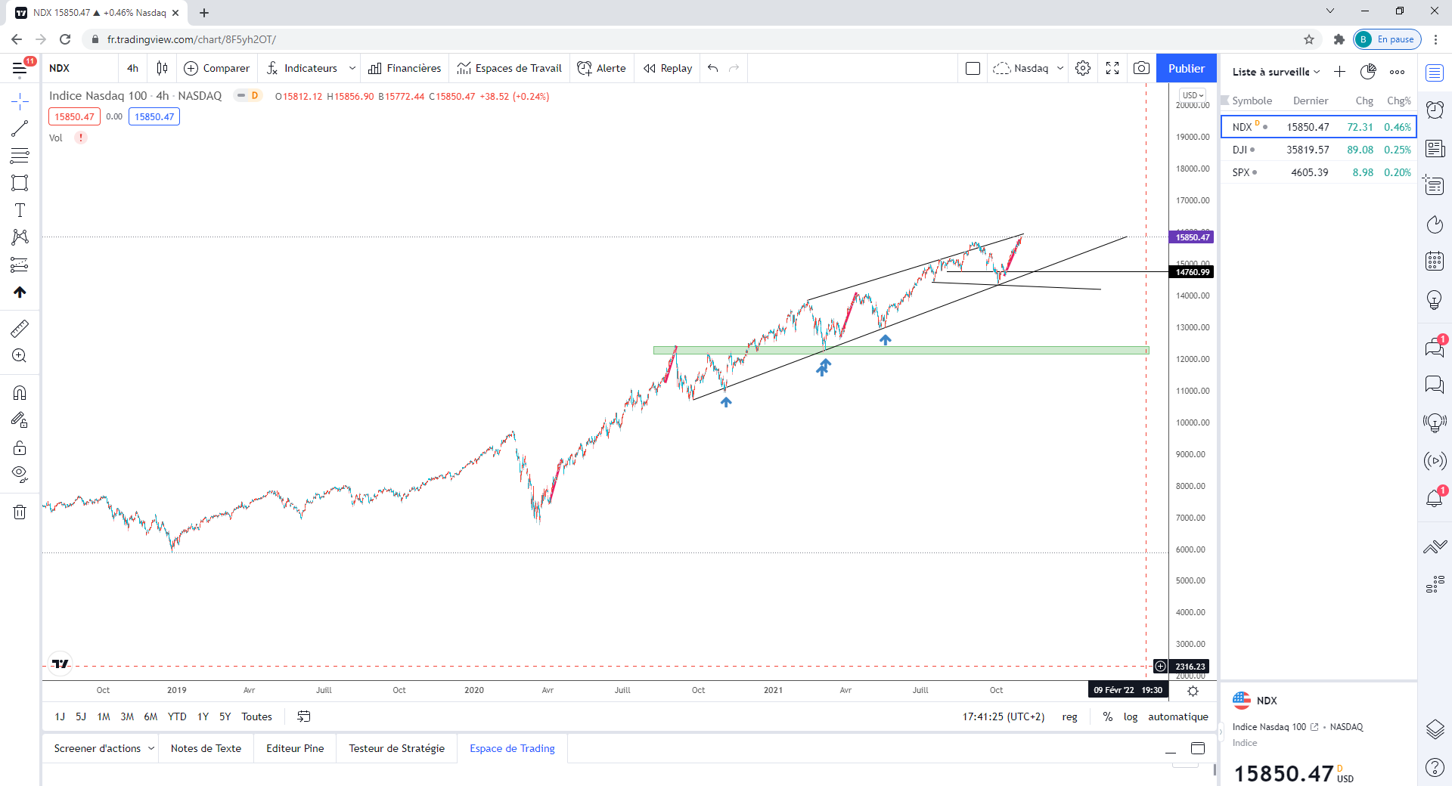Take a chart snapshot with camera
This screenshot has height=786, width=1452.
click(x=1141, y=69)
